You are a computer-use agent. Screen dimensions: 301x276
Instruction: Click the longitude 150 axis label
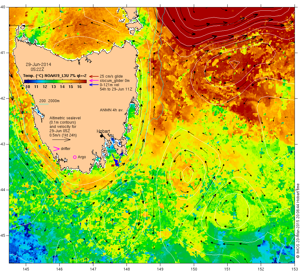point(194,269)
